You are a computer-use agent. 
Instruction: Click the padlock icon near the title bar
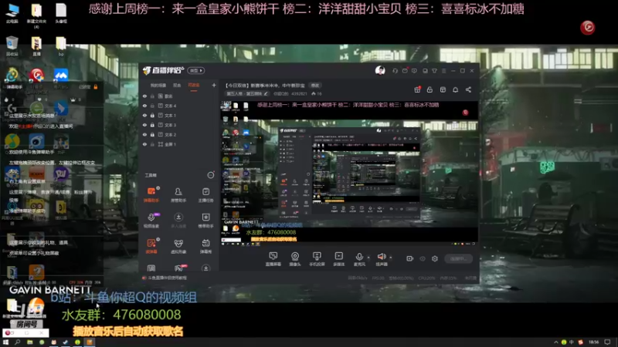430,89
